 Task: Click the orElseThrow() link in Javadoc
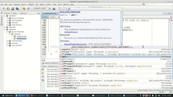pyautogui.click(x=71, y=32)
